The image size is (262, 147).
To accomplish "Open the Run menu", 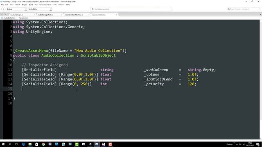I will tap(36, 4).
